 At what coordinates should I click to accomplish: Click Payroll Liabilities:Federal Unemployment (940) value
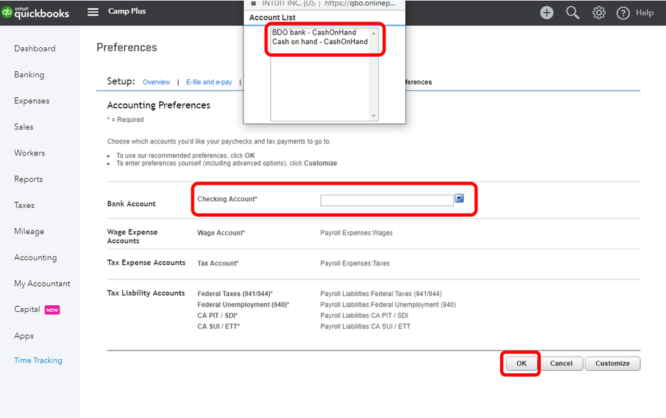(388, 305)
